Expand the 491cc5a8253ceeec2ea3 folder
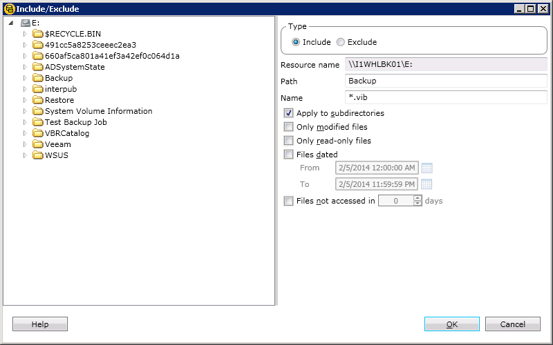Image resolution: width=553 pixels, height=345 pixels. 25,45
